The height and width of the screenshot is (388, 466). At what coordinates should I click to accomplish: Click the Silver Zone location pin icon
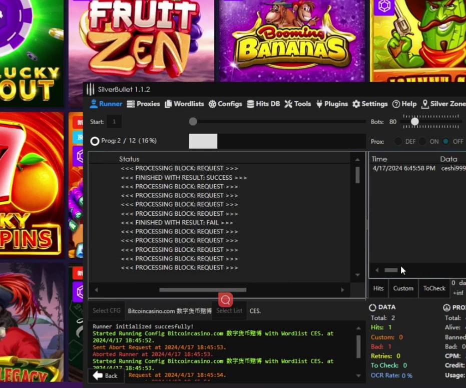point(425,104)
